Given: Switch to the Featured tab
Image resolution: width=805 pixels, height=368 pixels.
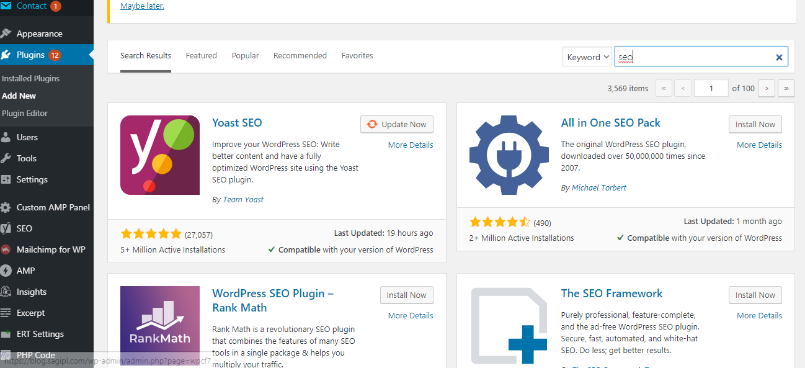Looking at the screenshot, I should [x=201, y=55].
